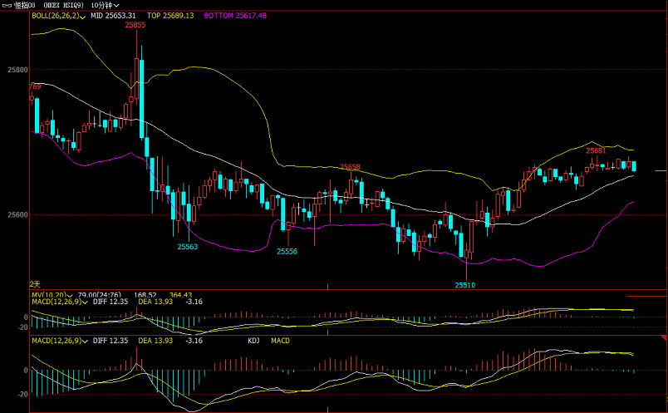
Task: Click the 2天 time span label
Action: tap(35, 284)
